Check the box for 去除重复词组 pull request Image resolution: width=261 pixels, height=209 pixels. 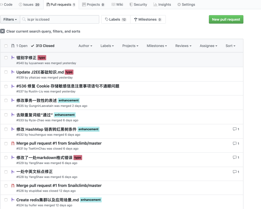click(x=6, y=115)
